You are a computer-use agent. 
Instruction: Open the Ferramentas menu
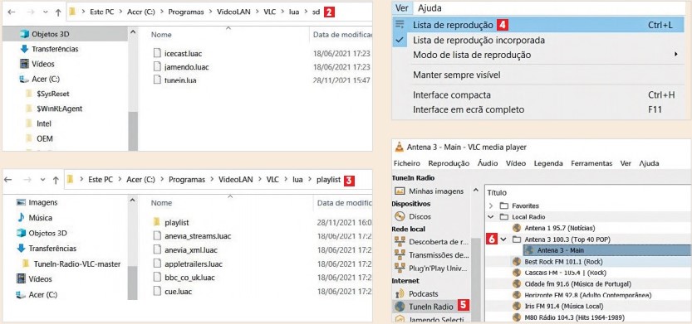(x=591, y=163)
